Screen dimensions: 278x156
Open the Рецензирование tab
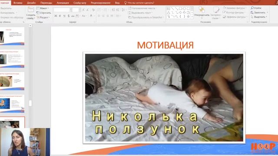click(x=100, y=3)
